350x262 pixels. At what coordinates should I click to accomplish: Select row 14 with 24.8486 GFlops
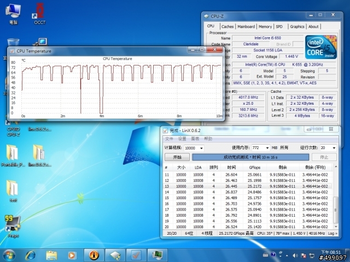coord(247,192)
